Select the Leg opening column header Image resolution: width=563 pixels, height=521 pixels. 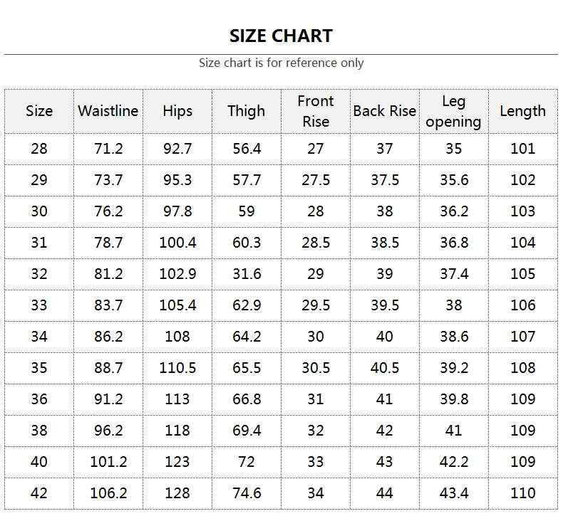453,112
